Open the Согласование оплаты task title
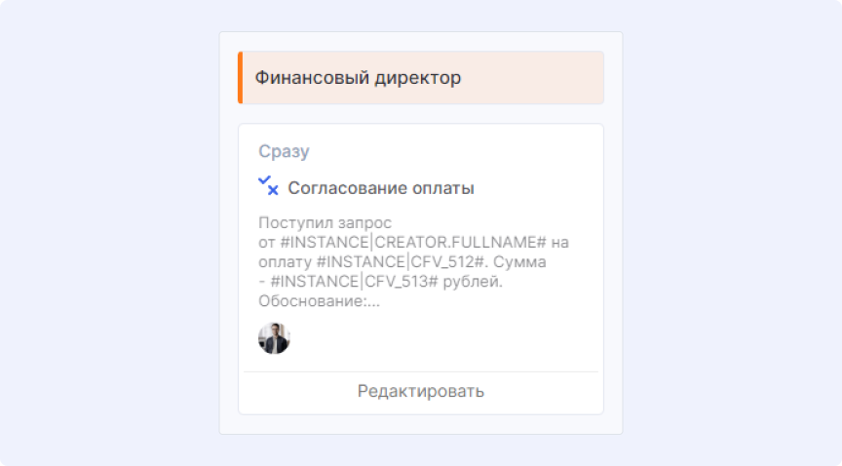842x466 pixels. click(x=380, y=188)
